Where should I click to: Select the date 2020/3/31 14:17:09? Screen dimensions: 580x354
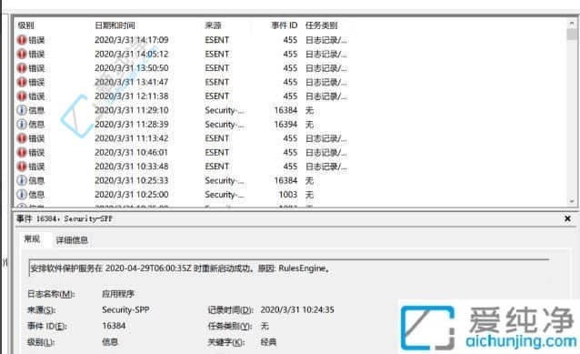131,40
